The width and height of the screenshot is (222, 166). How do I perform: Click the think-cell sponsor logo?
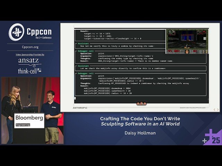(29, 71)
